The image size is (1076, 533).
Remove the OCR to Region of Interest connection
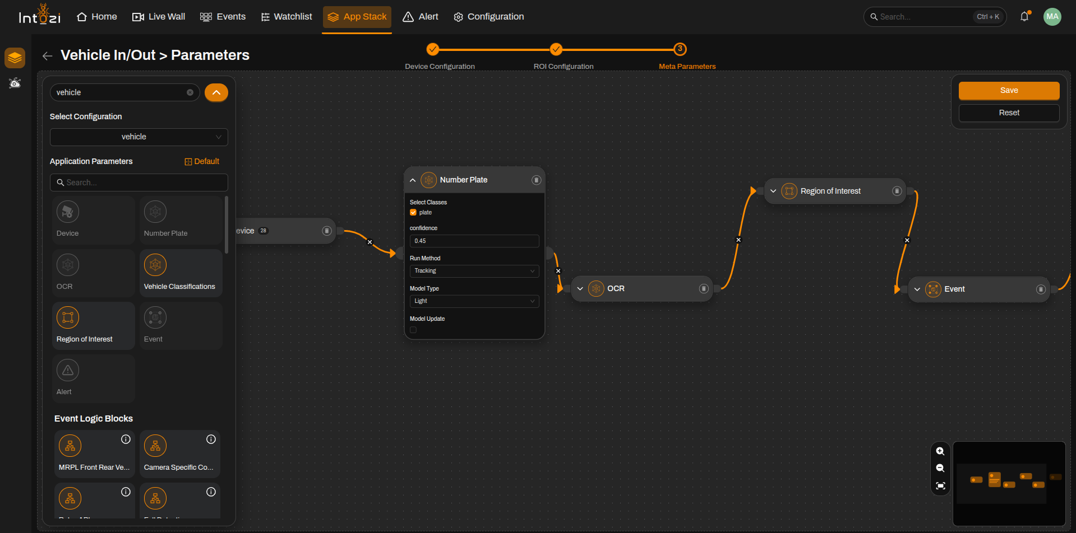[738, 240]
